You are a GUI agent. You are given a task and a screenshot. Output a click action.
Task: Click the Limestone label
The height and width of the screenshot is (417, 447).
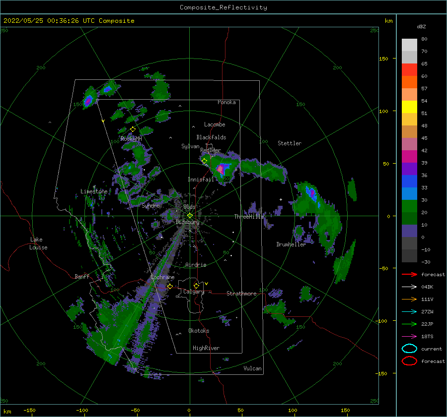tap(94, 191)
